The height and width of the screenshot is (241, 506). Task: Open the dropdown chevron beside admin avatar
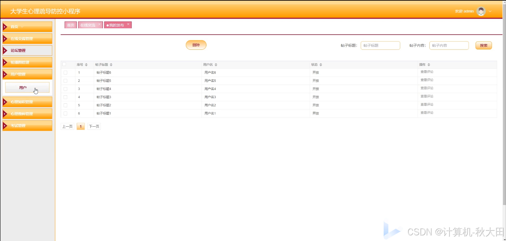click(x=490, y=11)
